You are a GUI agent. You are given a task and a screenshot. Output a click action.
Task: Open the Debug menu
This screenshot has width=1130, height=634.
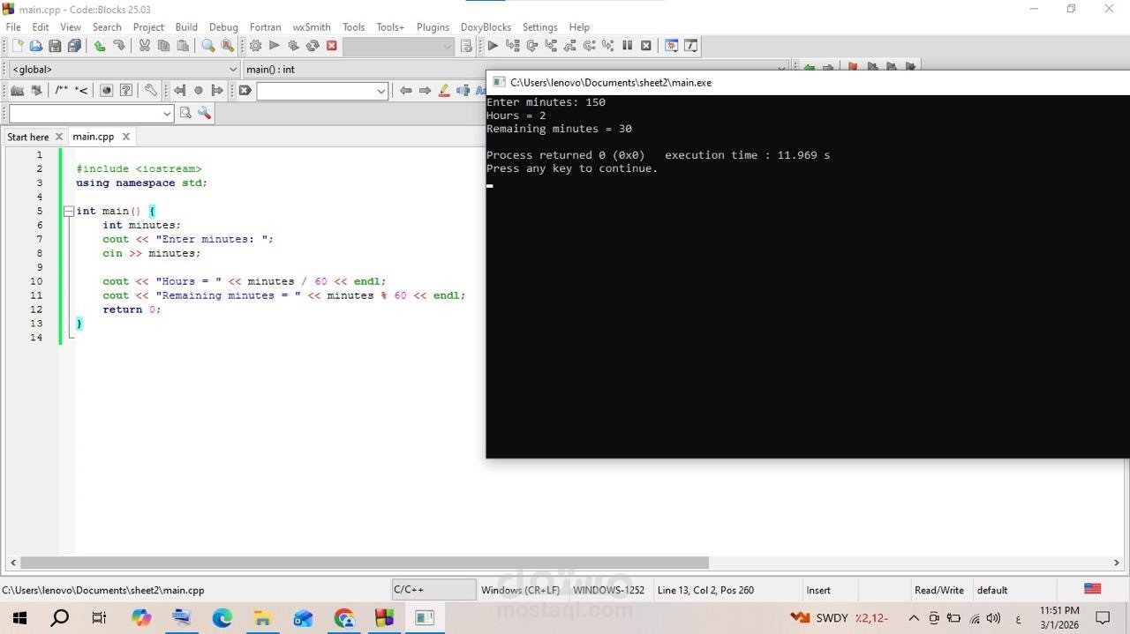223,26
